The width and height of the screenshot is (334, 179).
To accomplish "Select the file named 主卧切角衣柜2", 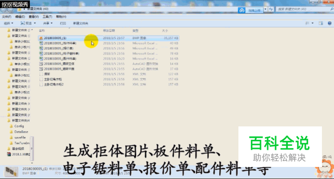I will point(54,84).
